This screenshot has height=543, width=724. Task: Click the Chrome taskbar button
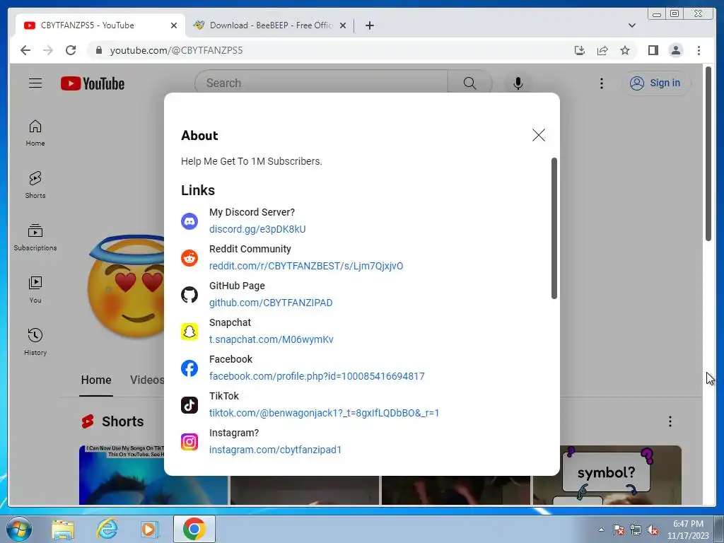click(x=194, y=529)
